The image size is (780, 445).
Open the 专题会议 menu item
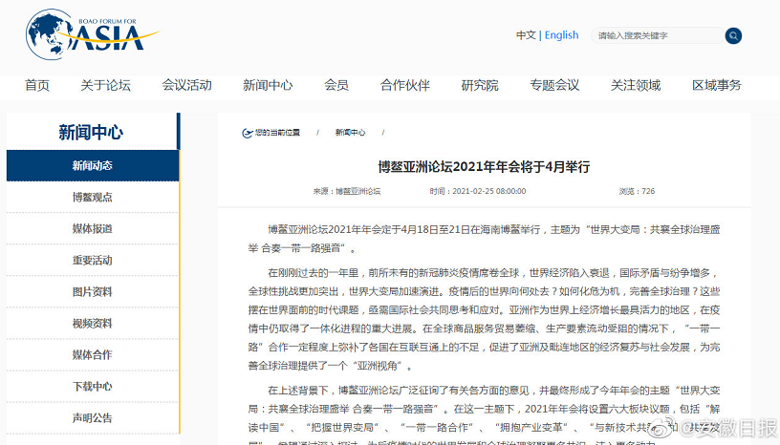[554, 85]
